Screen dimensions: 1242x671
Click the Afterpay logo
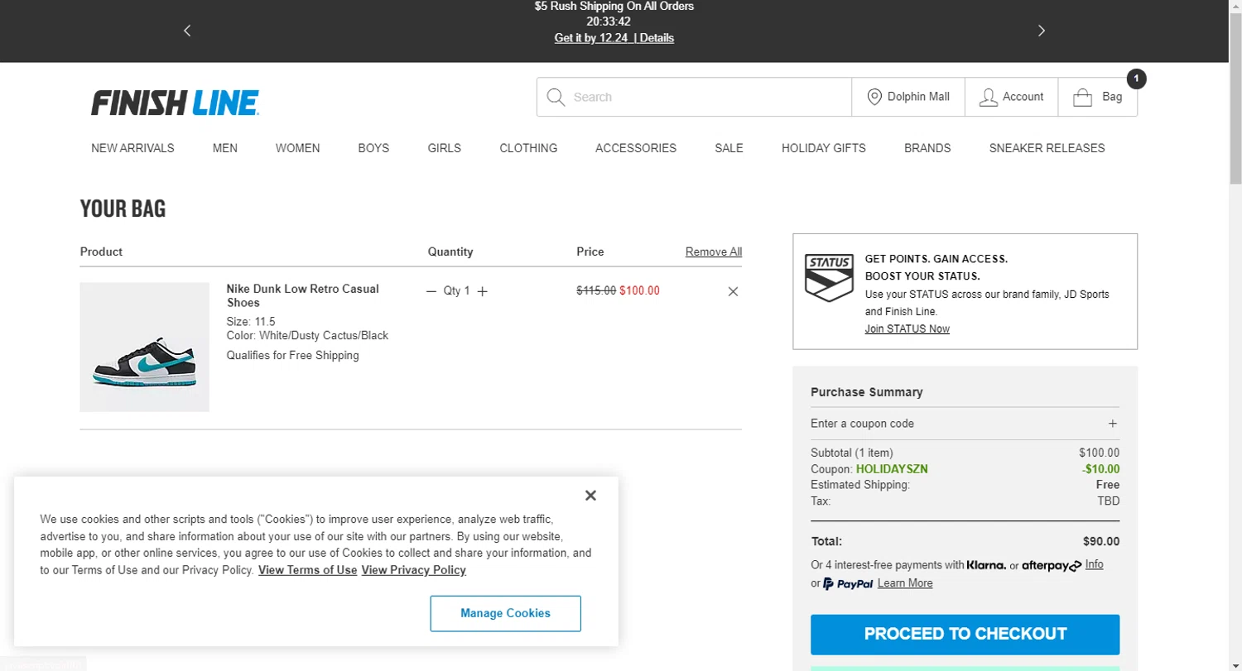pyautogui.click(x=1052, y=566)
